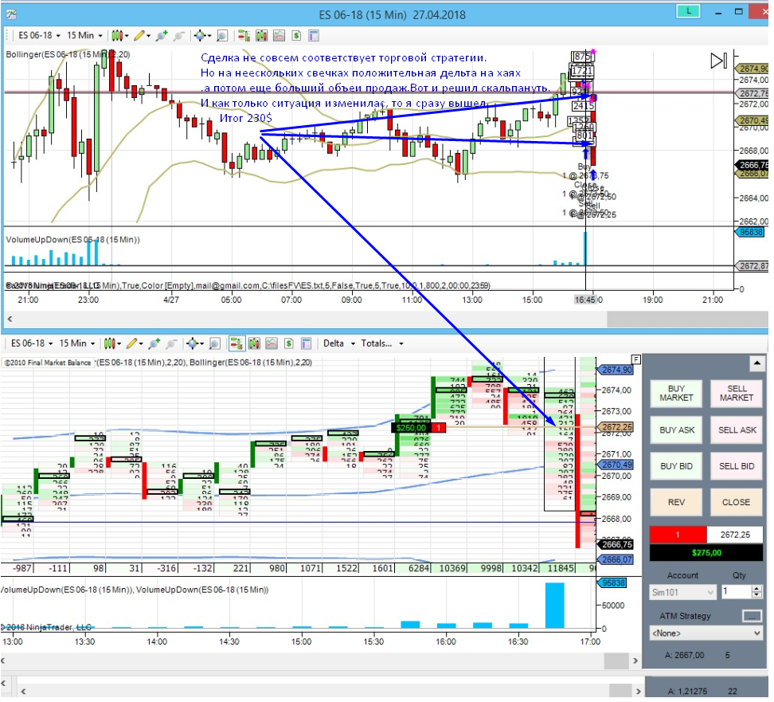Click the Qty input field
The image size is (774, 702).
[x=736, y=592]
